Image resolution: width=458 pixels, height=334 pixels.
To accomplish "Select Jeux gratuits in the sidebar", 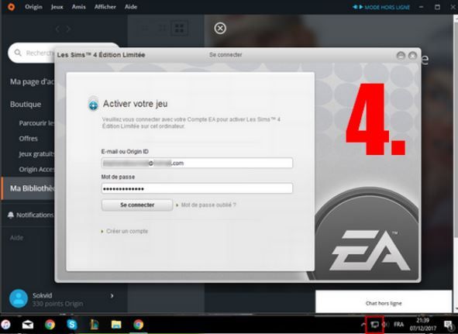I will click(36, 154).
